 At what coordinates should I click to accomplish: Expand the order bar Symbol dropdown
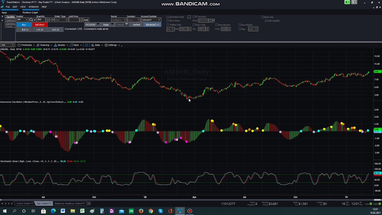pos(27,20)
